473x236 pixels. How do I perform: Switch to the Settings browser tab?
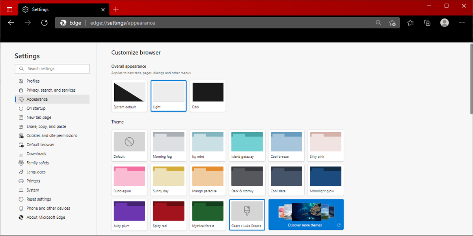click(x=47, y=9)
